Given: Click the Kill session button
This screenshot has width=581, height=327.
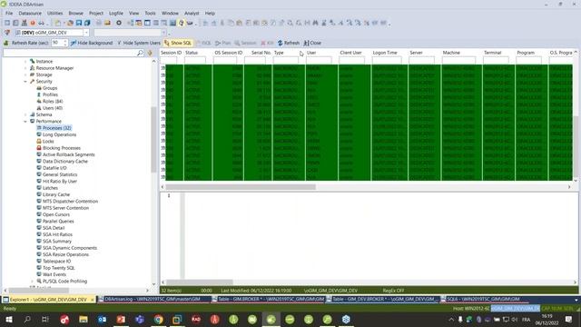Looking at the screenshot, I should [267, 43].
